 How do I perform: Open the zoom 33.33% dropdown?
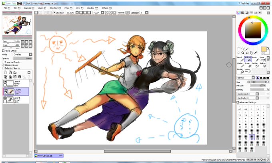[77, 13]
